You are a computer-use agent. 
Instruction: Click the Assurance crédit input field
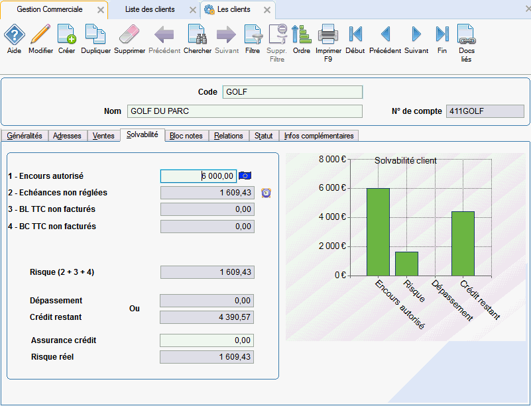pyautogui.click(x=207, y=340)
